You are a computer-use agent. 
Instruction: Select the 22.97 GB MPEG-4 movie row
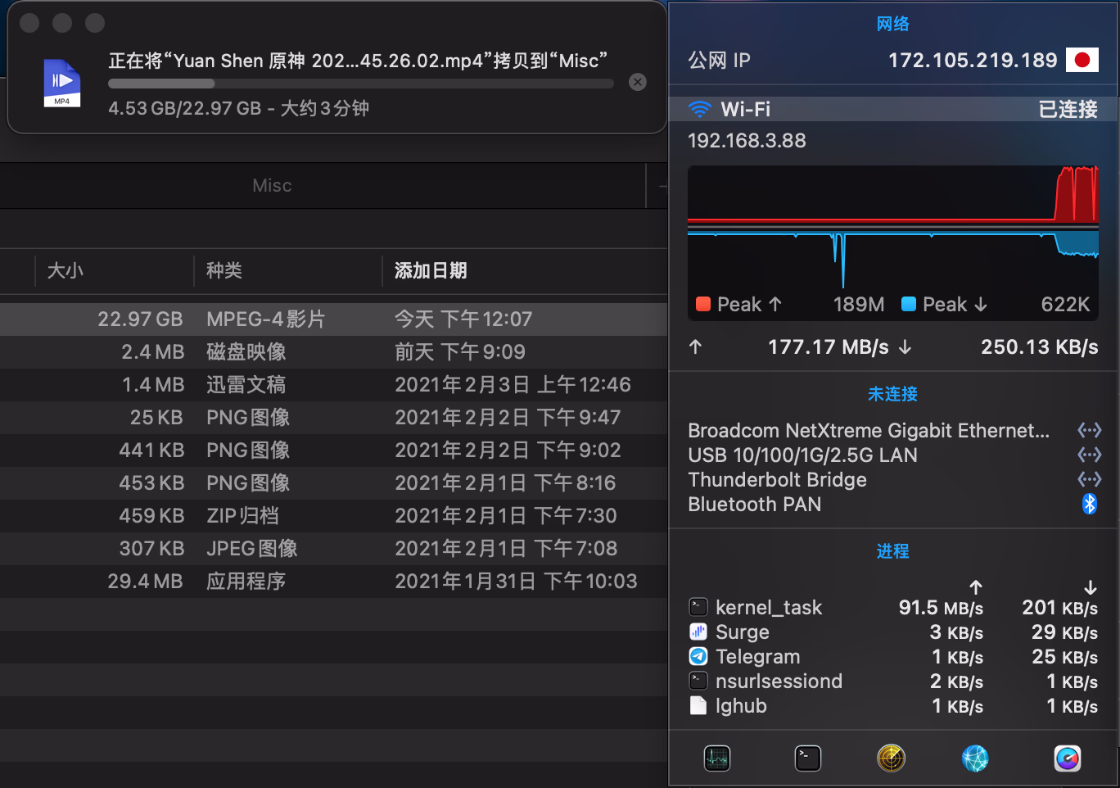tap(327, 319)
